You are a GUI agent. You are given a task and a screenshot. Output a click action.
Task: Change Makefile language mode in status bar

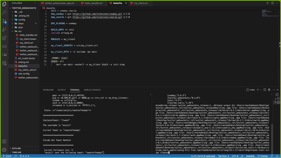[x=250, y=156]
